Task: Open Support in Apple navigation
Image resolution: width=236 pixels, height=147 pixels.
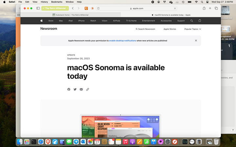Action: [181, 21]
